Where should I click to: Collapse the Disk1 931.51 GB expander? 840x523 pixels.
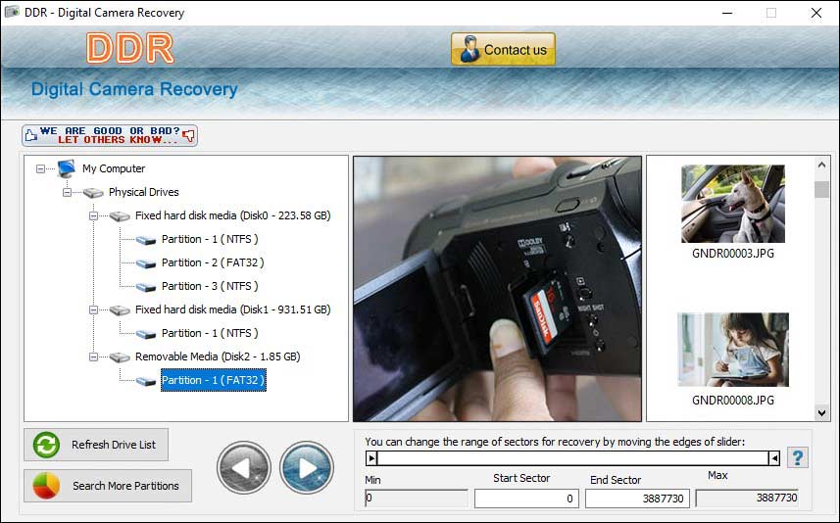pos(93,309)
